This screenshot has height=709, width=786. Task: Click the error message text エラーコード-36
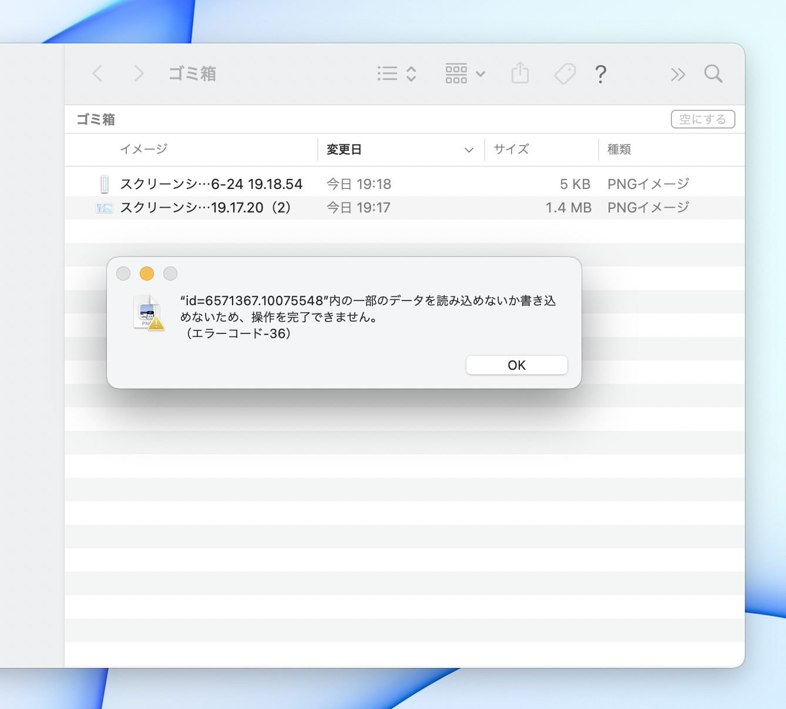(x=239, y=333)
